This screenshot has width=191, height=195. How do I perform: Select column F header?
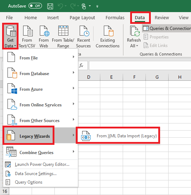[x=134, y=77]
